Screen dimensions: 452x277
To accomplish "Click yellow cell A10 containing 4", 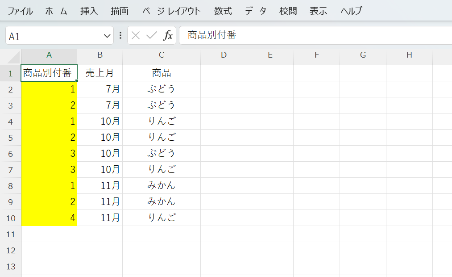I will [49, 218].
